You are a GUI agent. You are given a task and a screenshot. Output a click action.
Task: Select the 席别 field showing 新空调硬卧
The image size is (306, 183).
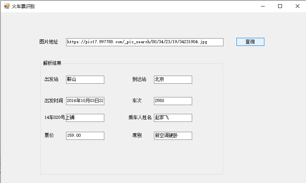pyautogui.click(x=173, y=136)
